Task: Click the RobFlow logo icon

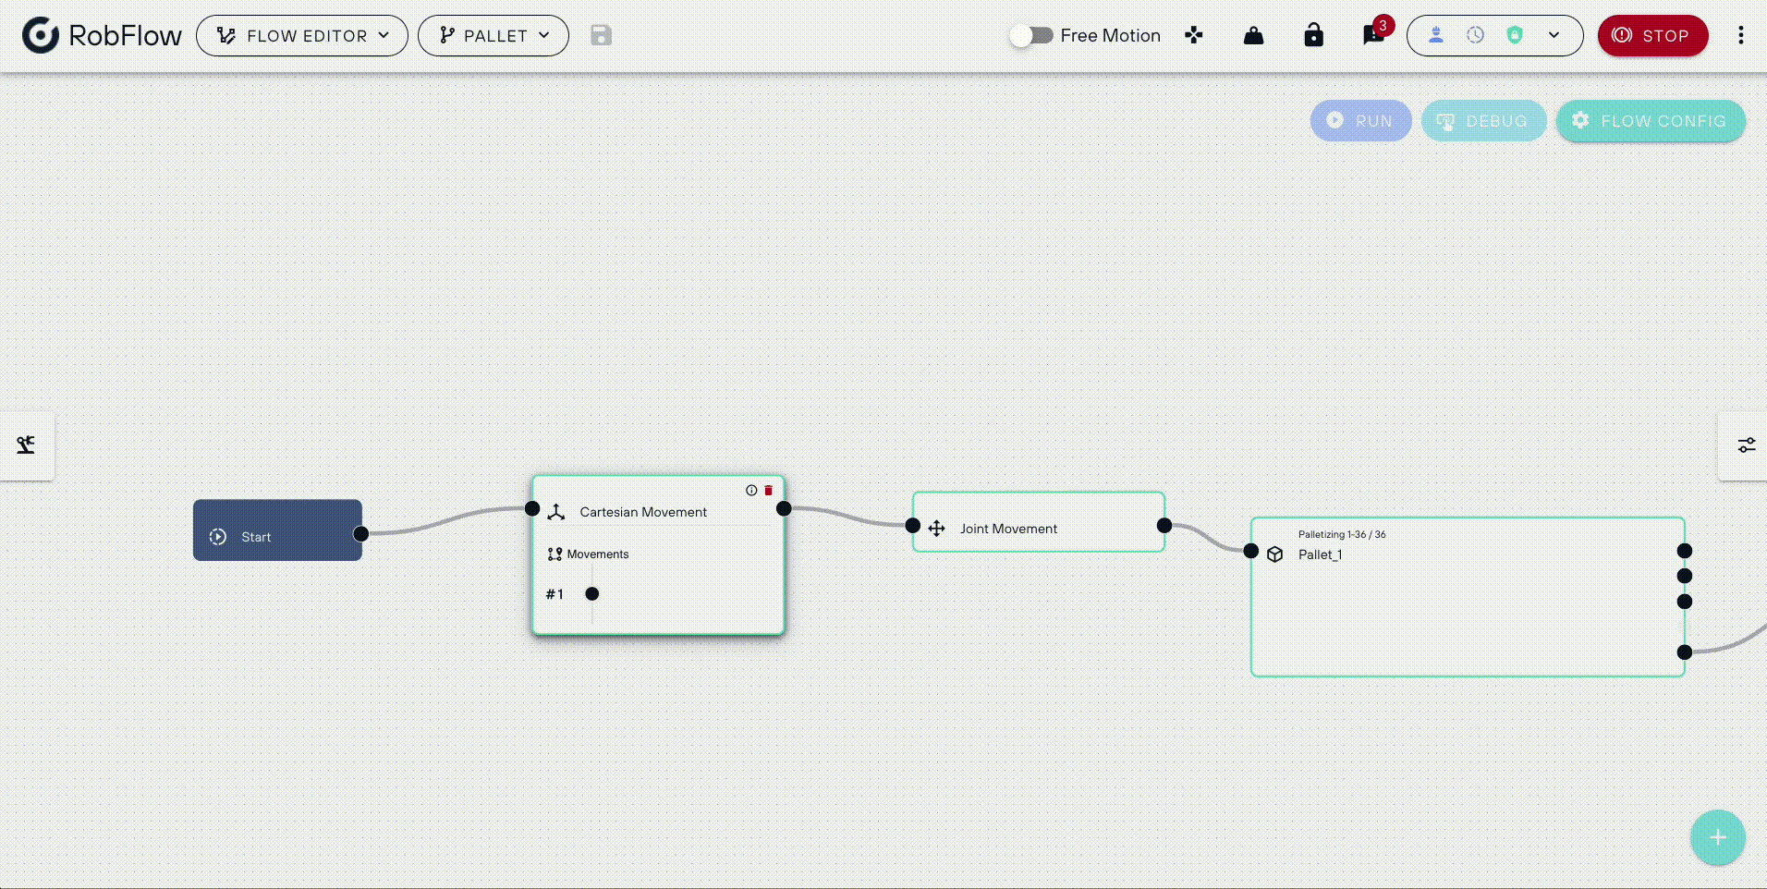Action: (41, 35)
